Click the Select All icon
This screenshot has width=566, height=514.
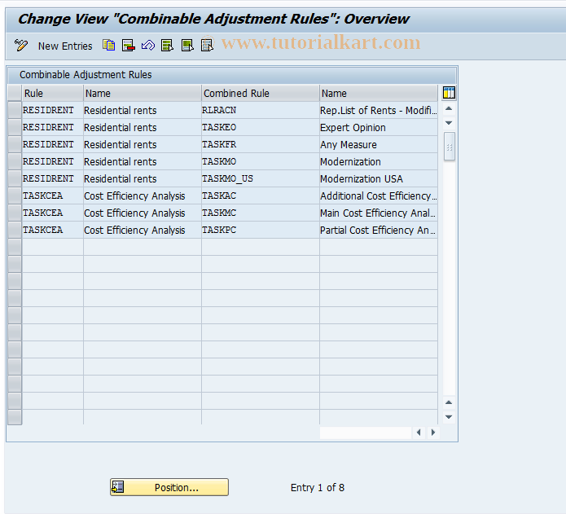pyautogui.click(x=168, y=46)
